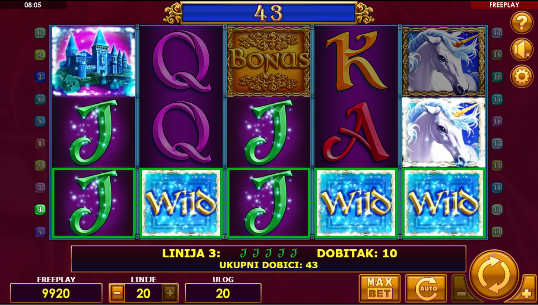
Task: Click the MAX BET button
Action: click(380, 288)
